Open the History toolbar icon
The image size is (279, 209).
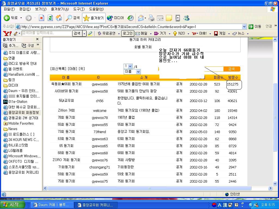click(x=131, y=18)
